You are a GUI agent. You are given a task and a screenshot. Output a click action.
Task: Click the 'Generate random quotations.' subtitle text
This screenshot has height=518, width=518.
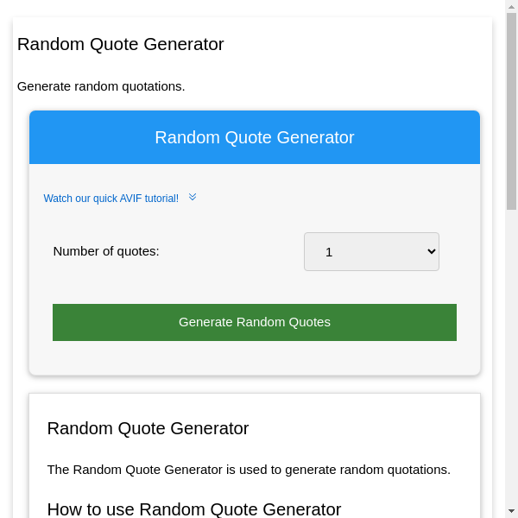[101, 86]
